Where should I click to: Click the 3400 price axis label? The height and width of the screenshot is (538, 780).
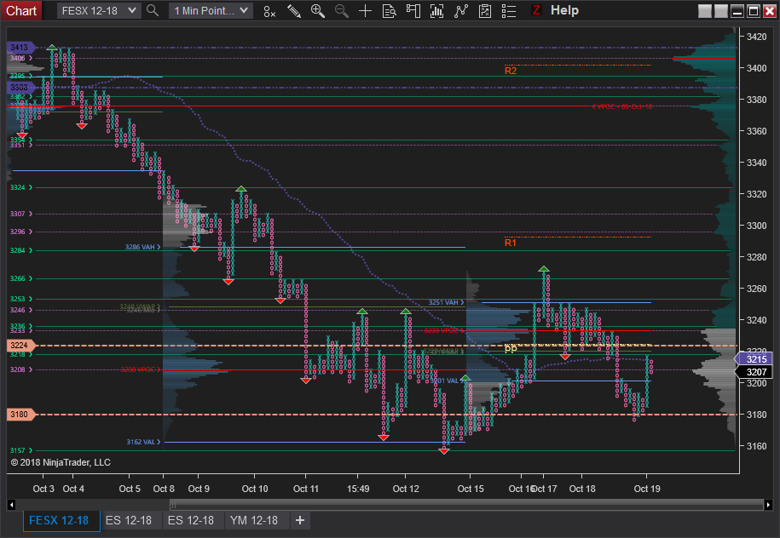[757, 68]
